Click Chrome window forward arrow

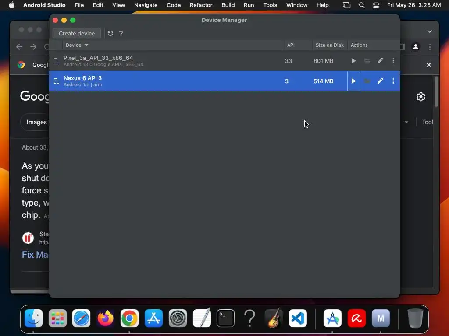click(33, 47)
